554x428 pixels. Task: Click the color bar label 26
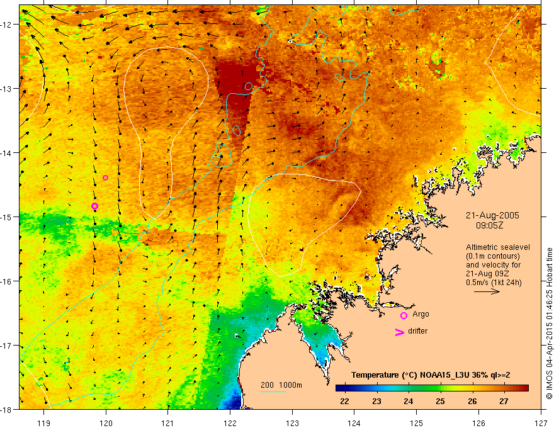(x=472, y=401)
